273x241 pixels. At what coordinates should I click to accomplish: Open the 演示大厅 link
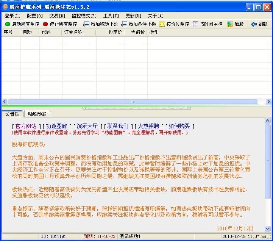click(x=87, y=126)
